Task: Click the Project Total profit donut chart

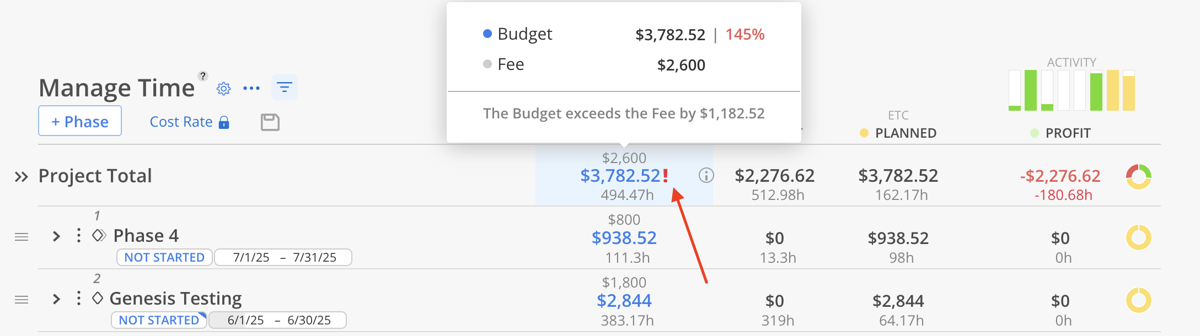Action: pos(1139,176)
